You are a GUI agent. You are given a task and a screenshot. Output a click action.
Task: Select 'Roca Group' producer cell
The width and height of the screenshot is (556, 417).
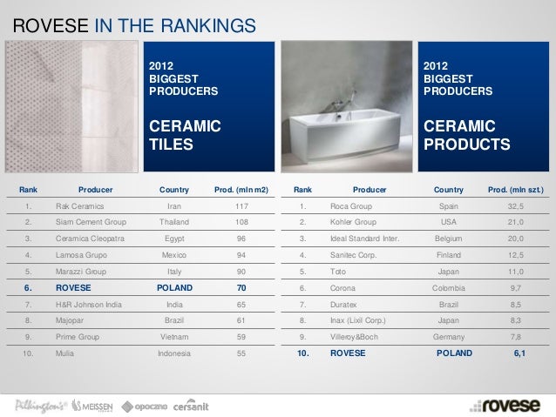coord(351,206)
